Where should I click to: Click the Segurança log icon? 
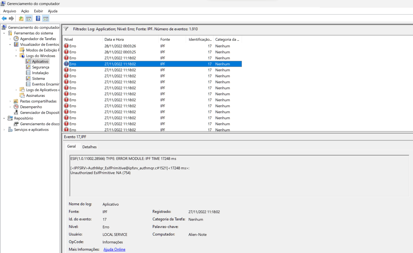[x=28, y=67]
